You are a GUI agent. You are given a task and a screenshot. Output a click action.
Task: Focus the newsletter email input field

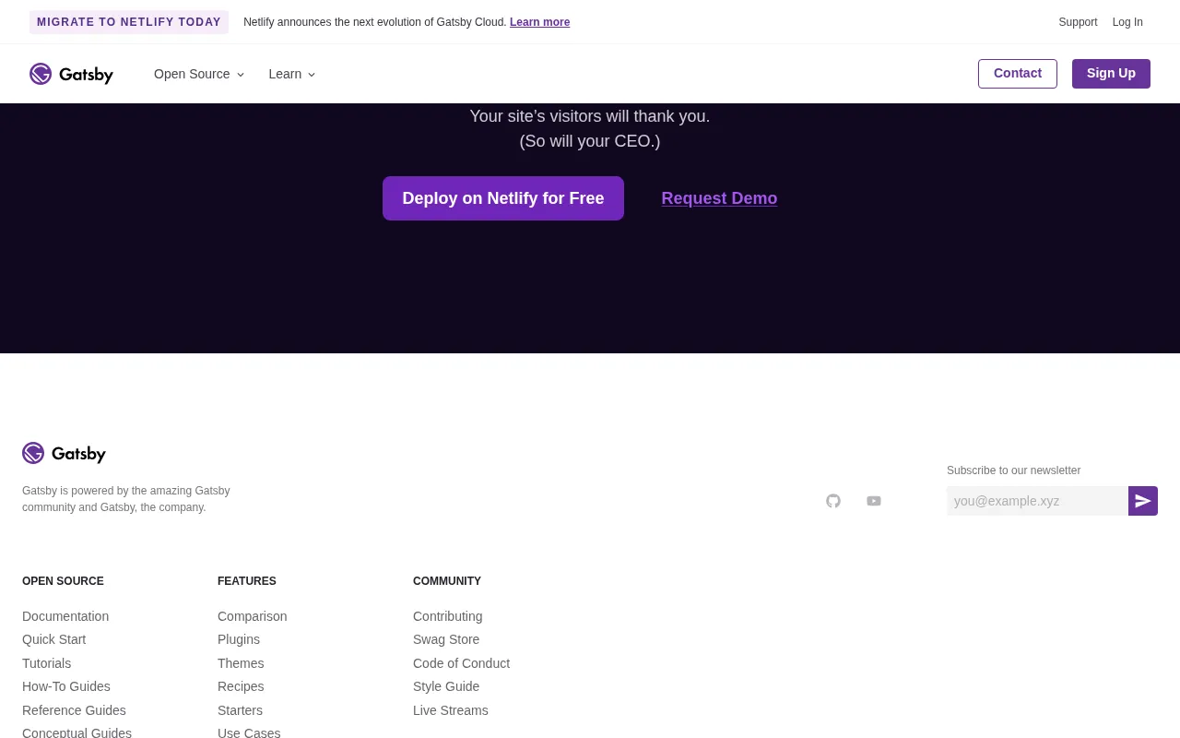point(1037,501)
